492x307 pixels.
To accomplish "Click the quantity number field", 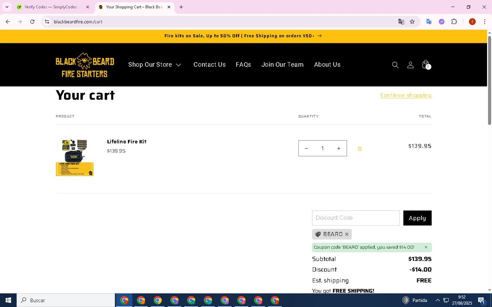I will 323,149.
